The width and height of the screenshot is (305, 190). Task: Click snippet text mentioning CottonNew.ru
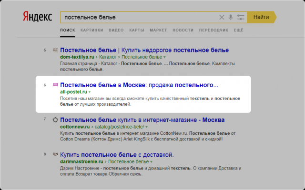click(x=148, y=136)
